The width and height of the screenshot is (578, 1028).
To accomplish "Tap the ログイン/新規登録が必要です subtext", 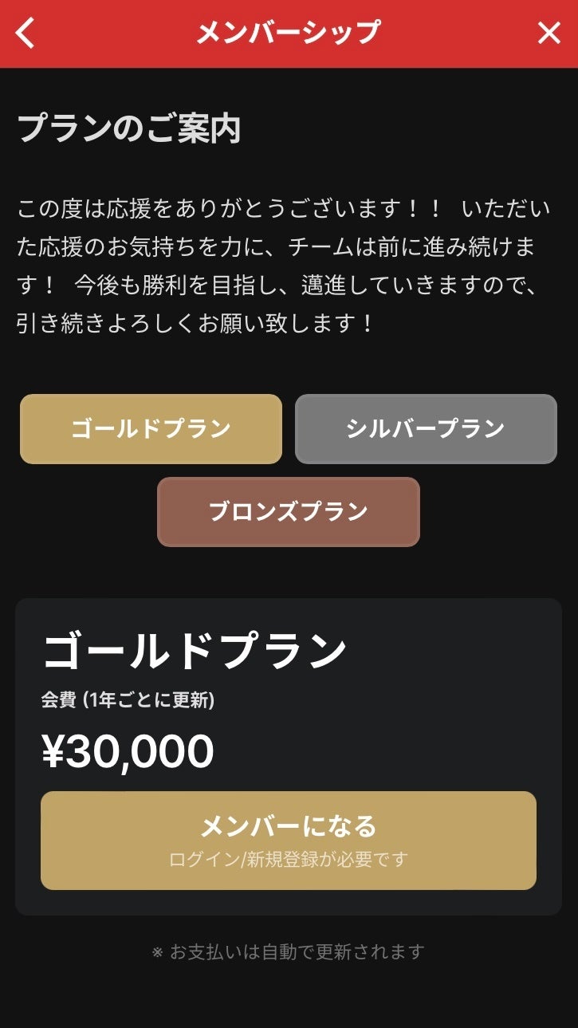I will [289, 860].
